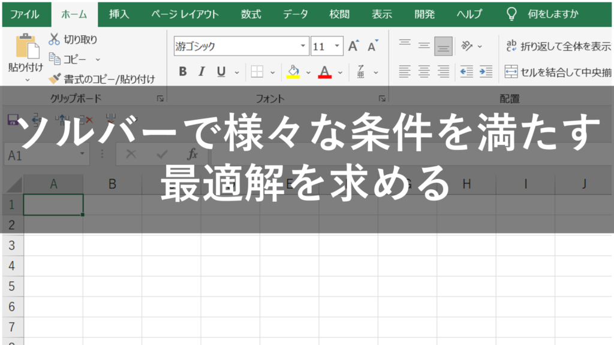Click the lightbulb Tell Me icon
Viewport: 614px width, 345px height.
511,14
